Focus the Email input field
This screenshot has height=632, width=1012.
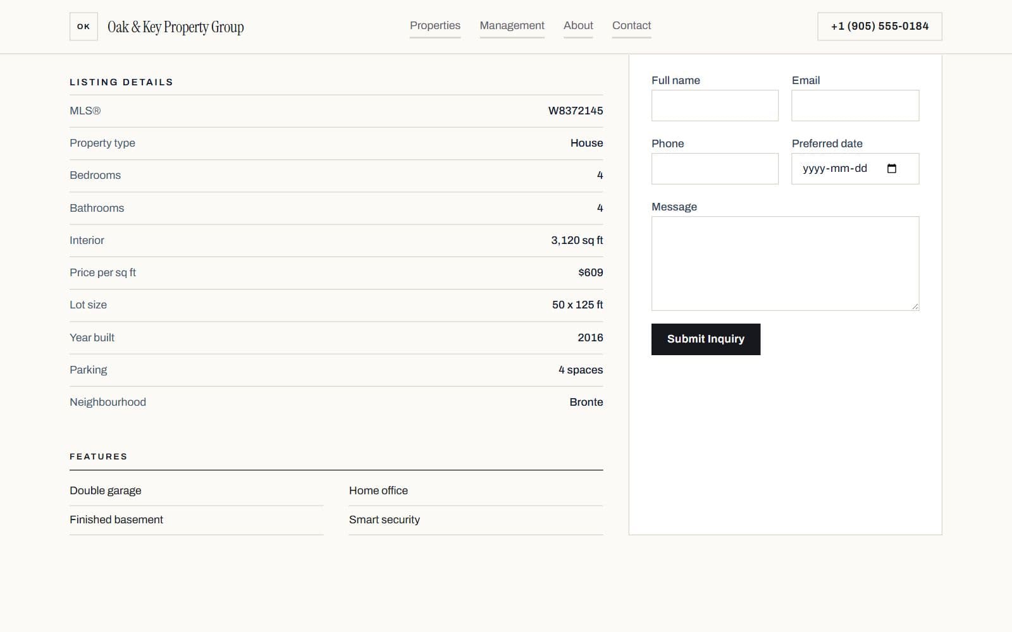[x=855, y=106]
